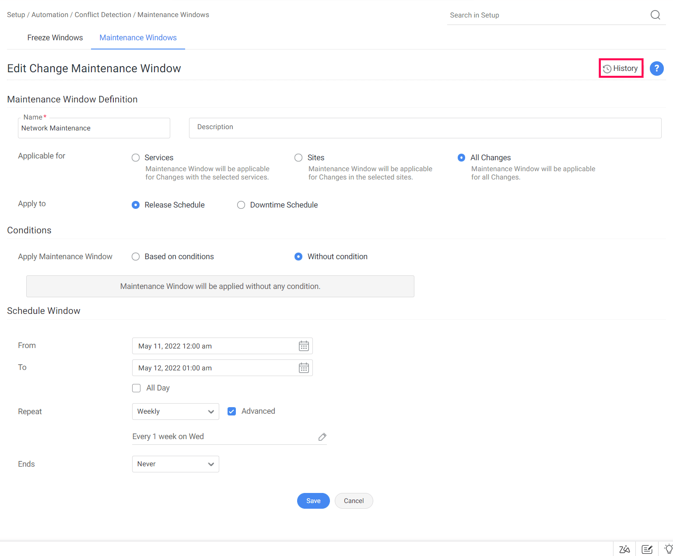Enable the All Day checkbox
Image resolution: width=673 pixels, height=556 pixels.
(x=137, y=388)
